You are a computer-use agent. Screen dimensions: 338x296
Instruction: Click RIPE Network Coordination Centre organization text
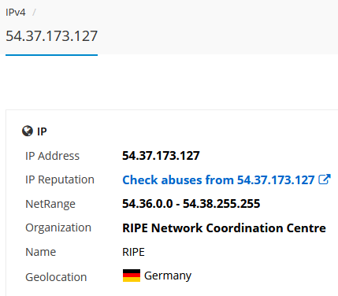pyautogui.click(x=224, y=228)
